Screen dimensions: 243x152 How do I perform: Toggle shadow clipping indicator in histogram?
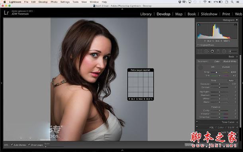[199, 25]
